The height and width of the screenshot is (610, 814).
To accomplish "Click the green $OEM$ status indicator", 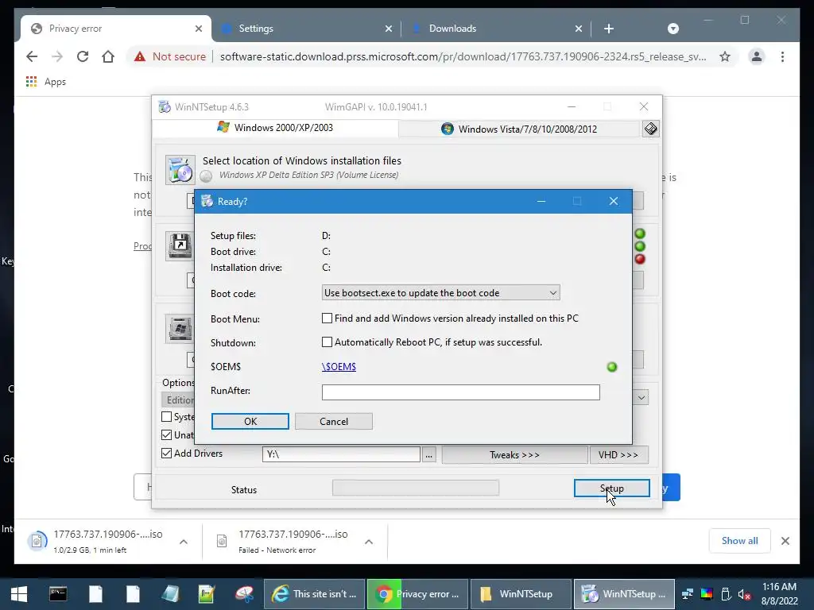I will (612, 367).
